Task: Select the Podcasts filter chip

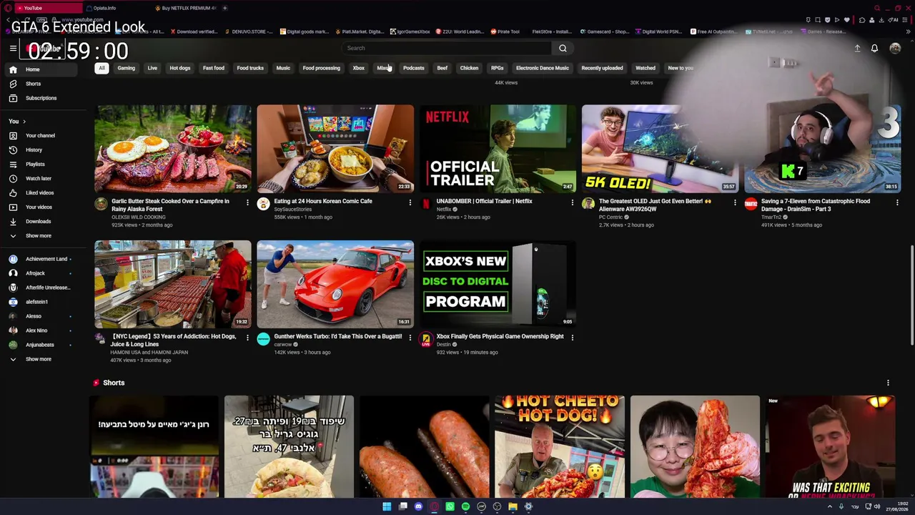Action: click(x=413, y=68)
